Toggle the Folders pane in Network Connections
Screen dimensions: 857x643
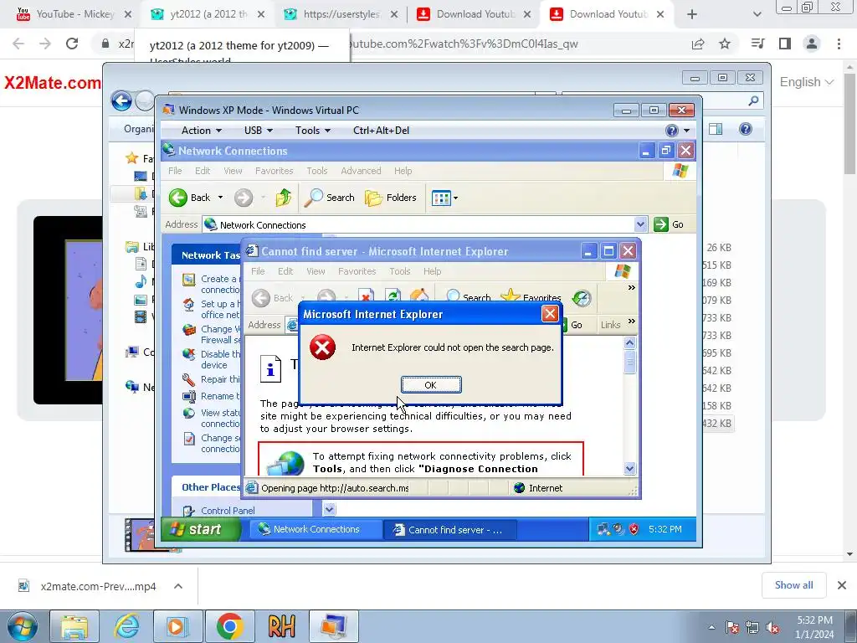tap(391, 198)
